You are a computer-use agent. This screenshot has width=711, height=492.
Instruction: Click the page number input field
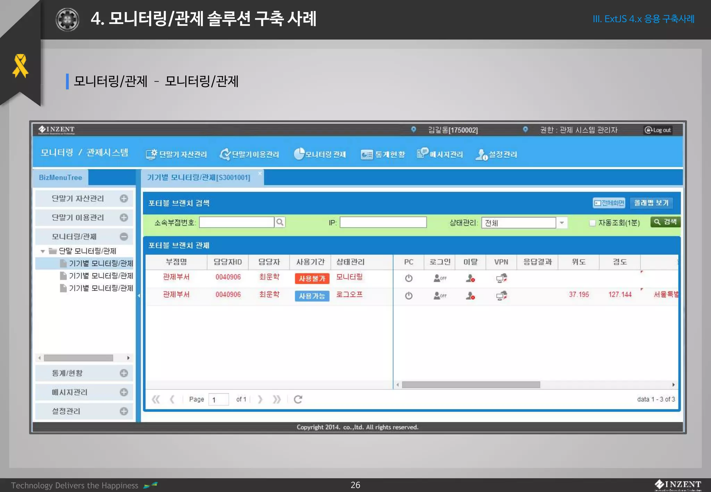pyautogui.click(x=218, y=400)
